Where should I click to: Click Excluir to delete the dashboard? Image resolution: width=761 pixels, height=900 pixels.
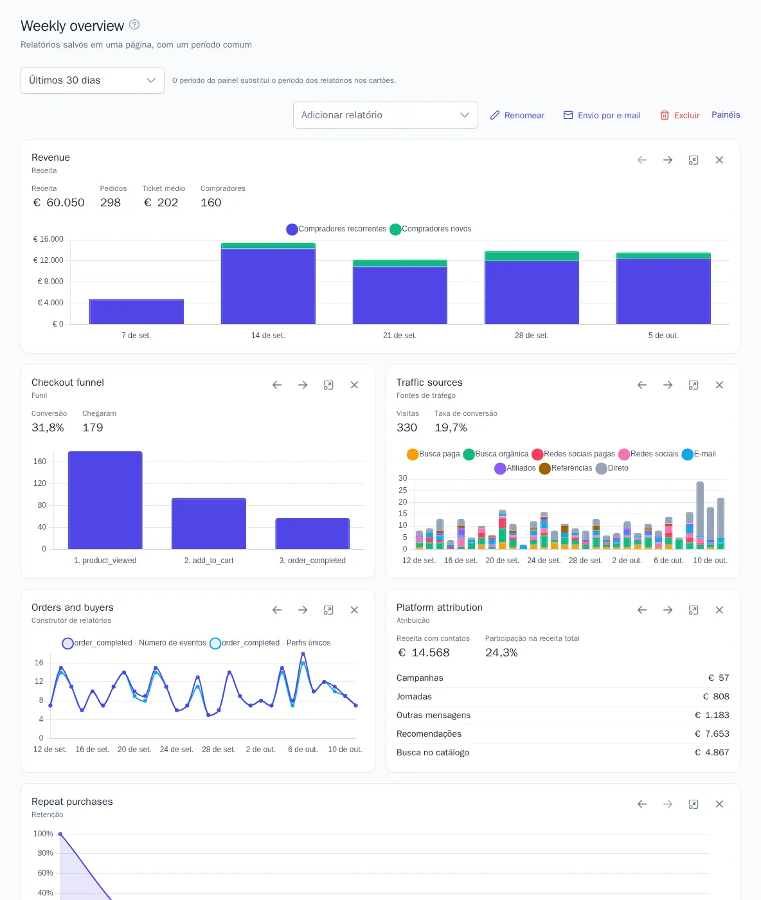679,115
